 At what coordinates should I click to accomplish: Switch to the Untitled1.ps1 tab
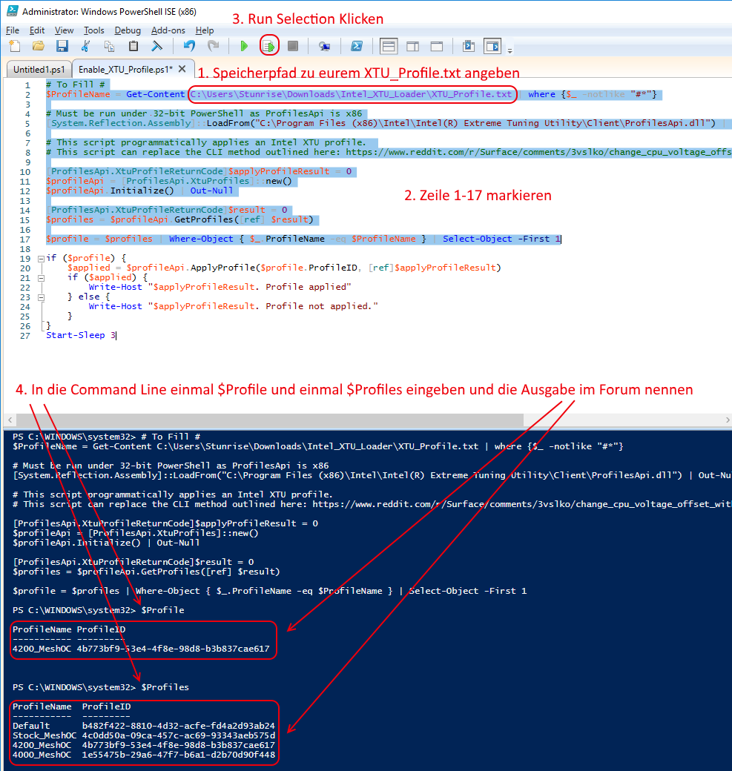click(39, 70)
